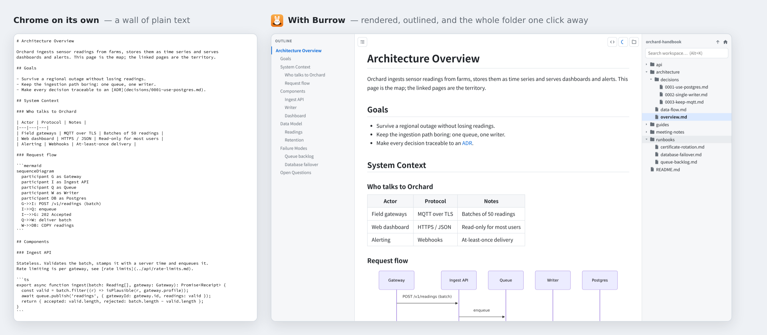Image resolution: width=767 pixels, height=335 pixels.
Task: Jump to Who talks to Orchard outline entry
Action: (x=305, y=75)
